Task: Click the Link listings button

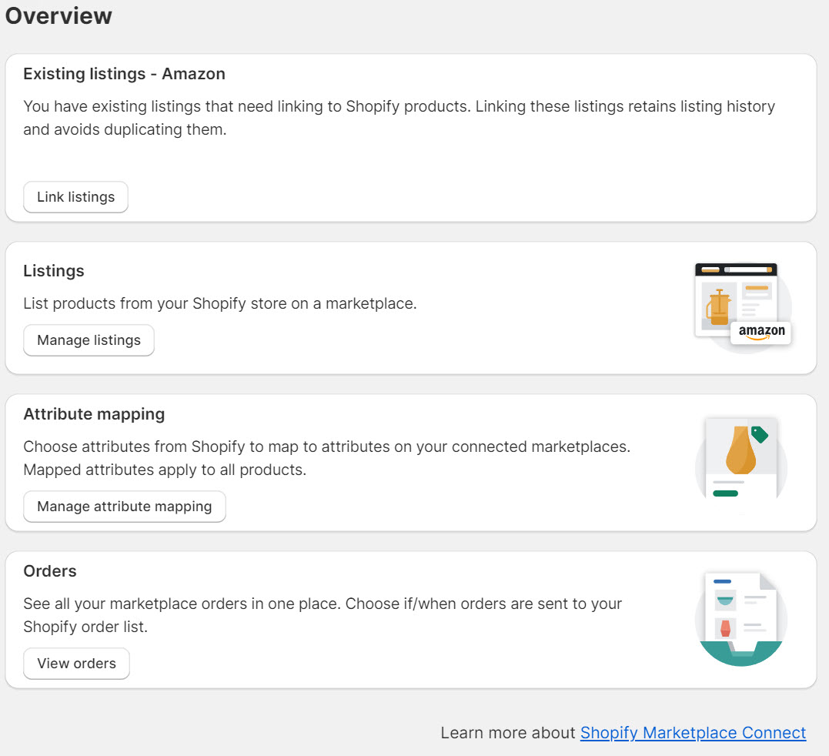Action: (x=75, y=197)
